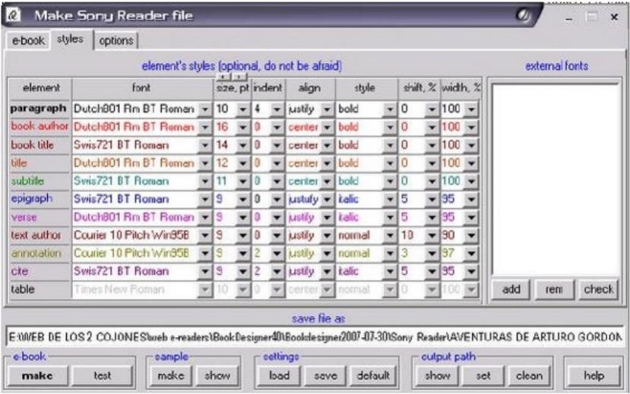Click the e-book test button
Screen dimensions: 630x394
(102, 376)
